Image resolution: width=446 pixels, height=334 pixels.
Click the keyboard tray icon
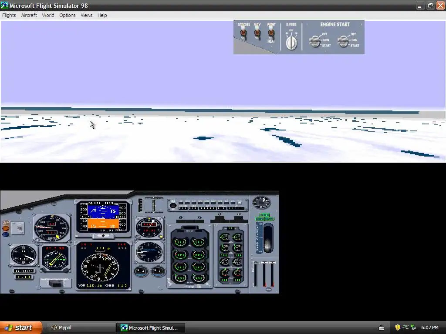coord(382,328)
